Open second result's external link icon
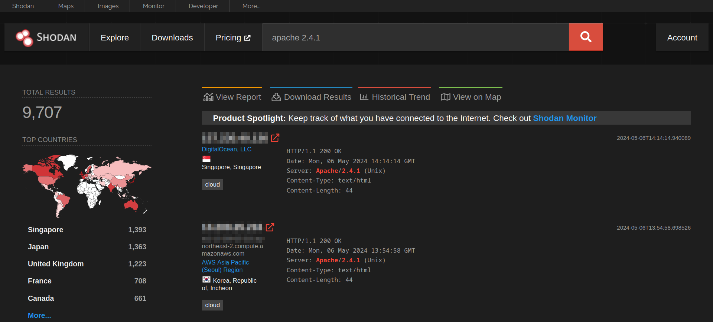 coord(270,227)
